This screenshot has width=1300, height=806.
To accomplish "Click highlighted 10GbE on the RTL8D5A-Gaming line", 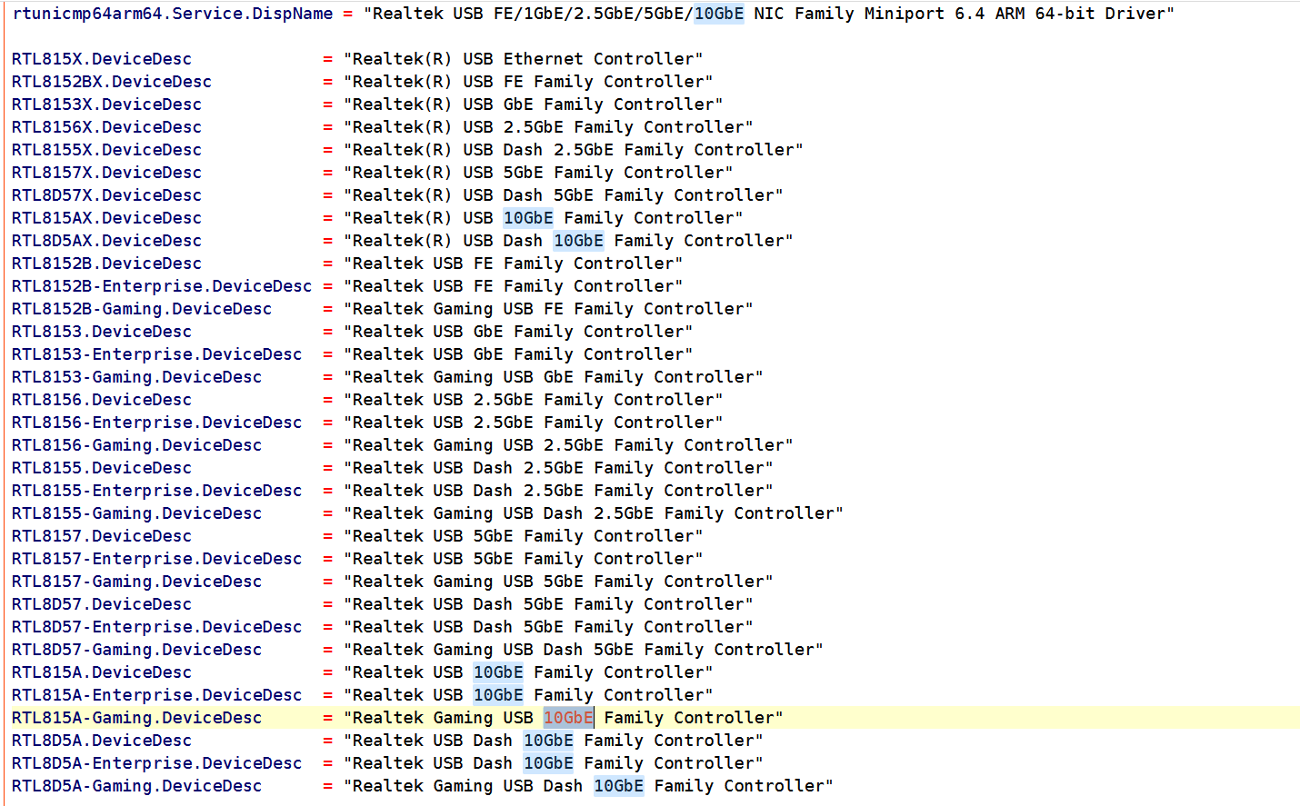I will (618, 786).
